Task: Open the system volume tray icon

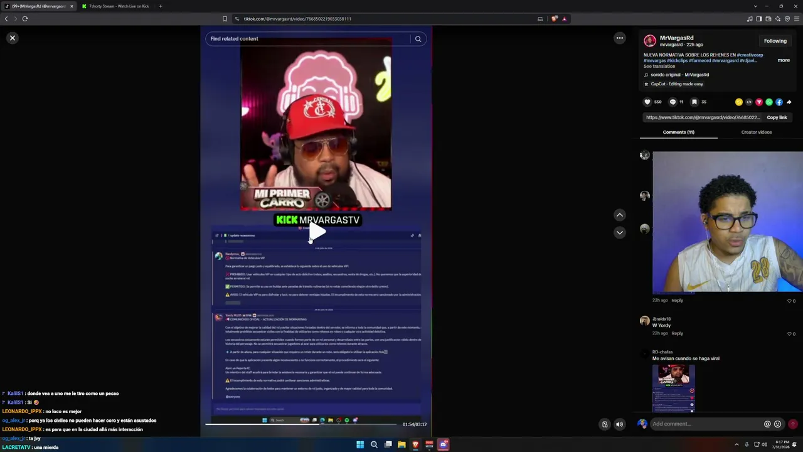Action: (764, 445)
